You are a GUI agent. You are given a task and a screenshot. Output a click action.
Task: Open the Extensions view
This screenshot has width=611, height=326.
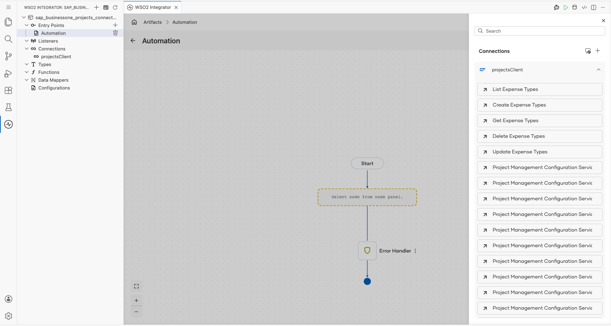pyautogui.click(x=9, y=90)
